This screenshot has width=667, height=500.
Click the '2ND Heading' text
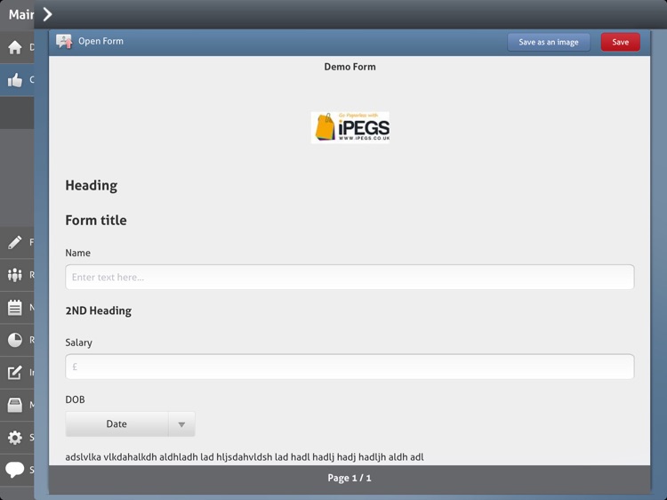98,310
